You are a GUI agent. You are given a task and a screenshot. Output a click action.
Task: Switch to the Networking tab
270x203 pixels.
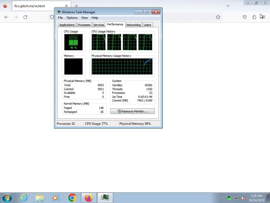(133, 25)
